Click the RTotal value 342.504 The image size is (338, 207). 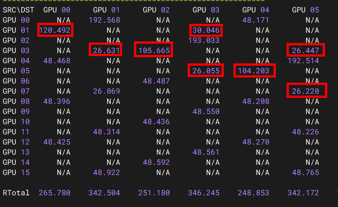(104, 193)
